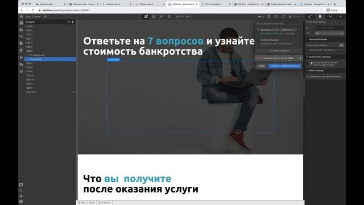Expand Advanced options in publish panel

pyautogui.click(x=279, y=51)
